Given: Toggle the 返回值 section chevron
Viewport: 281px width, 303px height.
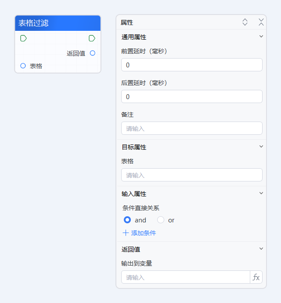Looking at the screenshot, I should [x=261, y=249].
